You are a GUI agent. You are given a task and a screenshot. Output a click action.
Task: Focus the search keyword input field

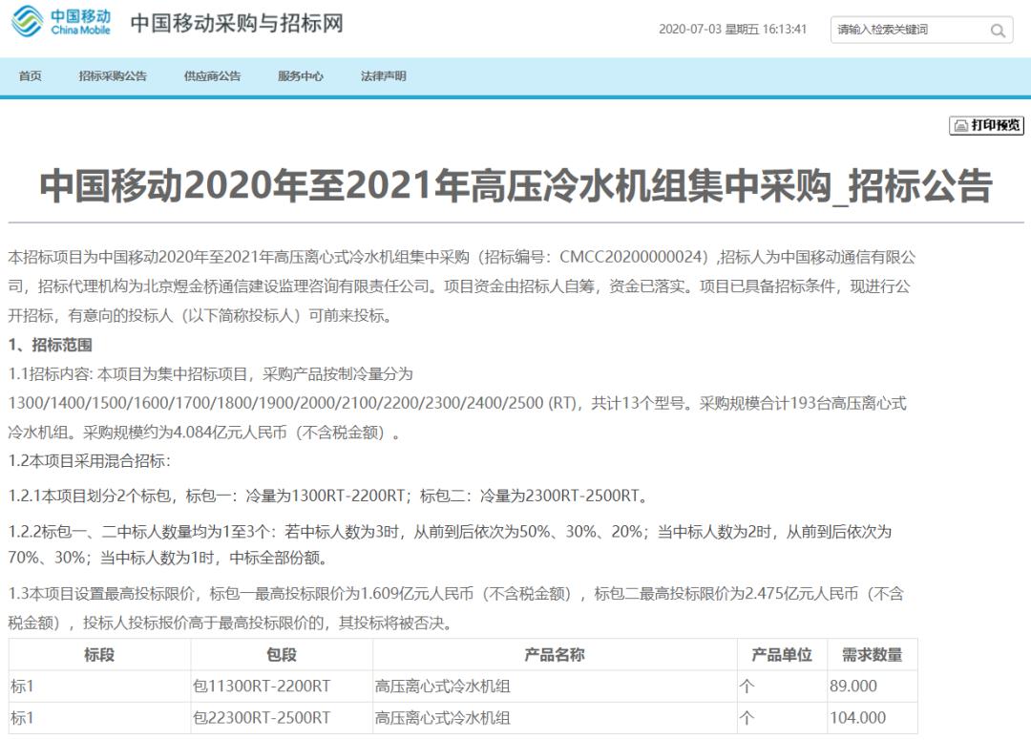pyautogui.click(x=907, y=31)
